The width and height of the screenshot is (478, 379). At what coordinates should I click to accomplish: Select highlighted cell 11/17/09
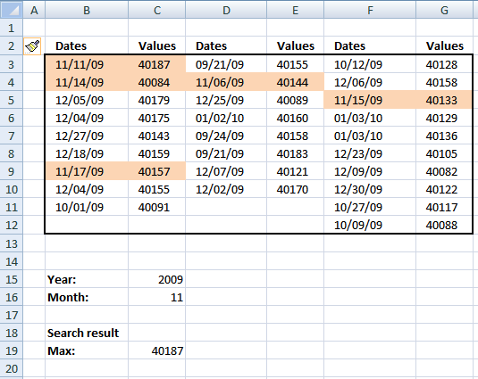[x=87, y=171]
